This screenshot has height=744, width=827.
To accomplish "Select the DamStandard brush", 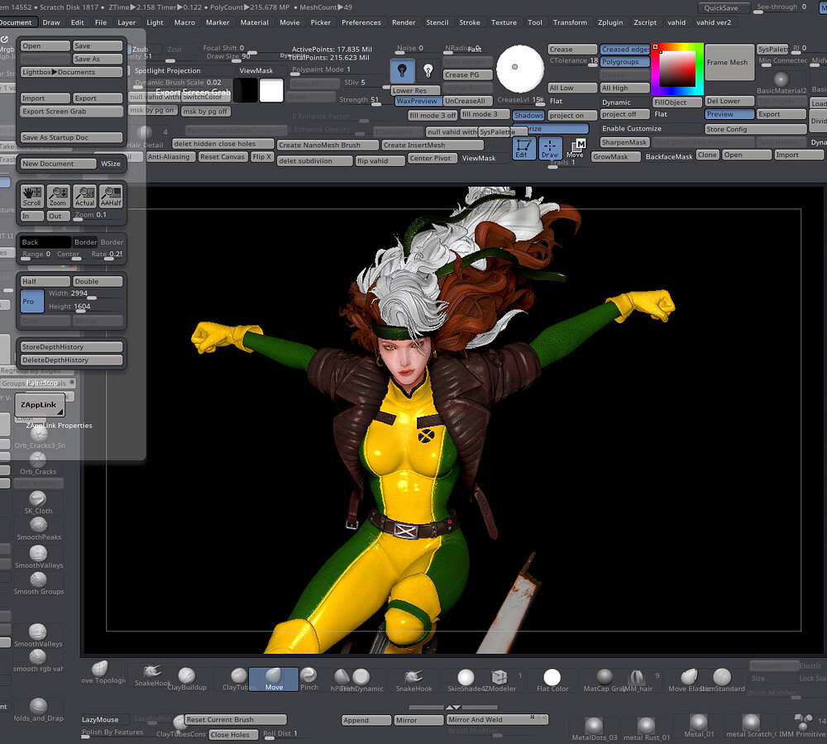I will click(x=722, y=680).
